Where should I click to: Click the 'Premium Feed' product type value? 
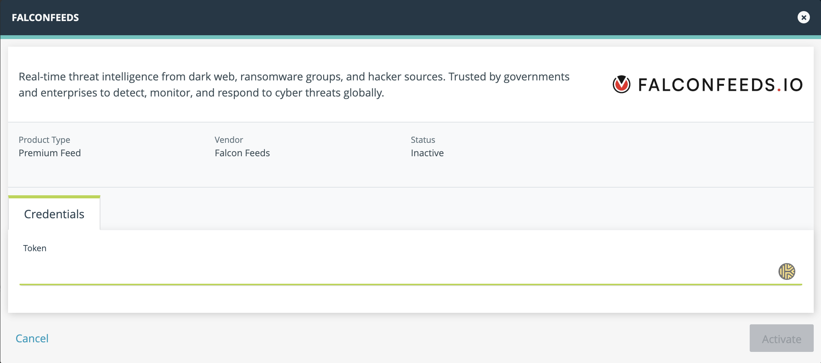(x=50, y=153)
